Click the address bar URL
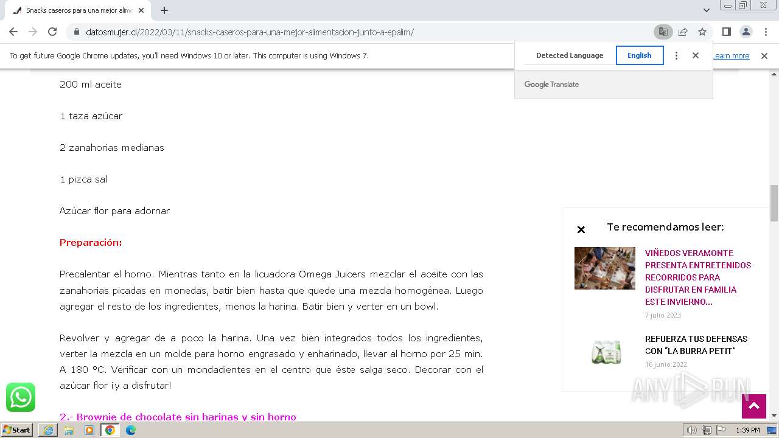Screen dimensions: 779x438 [x=250, y=32]
